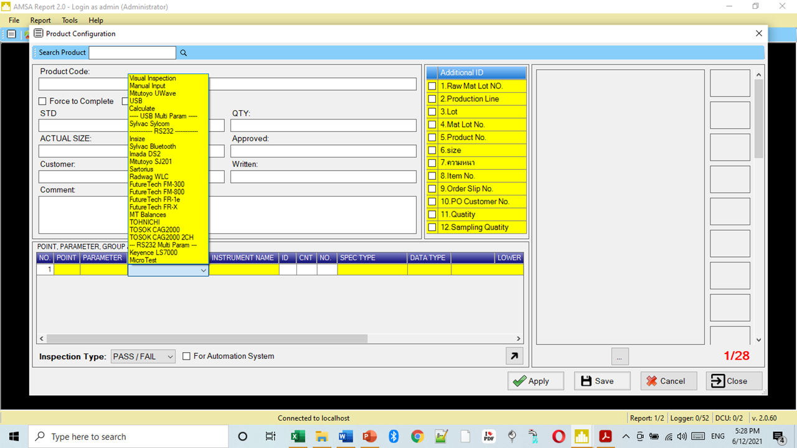
Task: Check the 1.Raw Mat Lot NO. box
Action: (x=432, y=86)
